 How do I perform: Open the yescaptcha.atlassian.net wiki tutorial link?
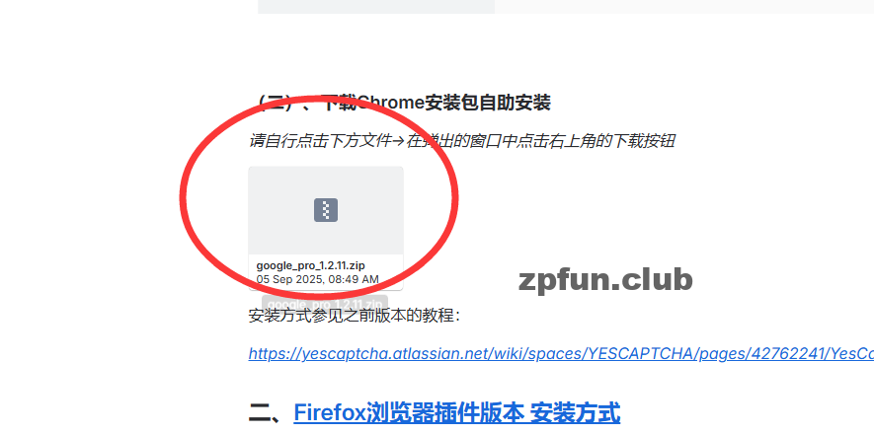click(x=561, y=353)
